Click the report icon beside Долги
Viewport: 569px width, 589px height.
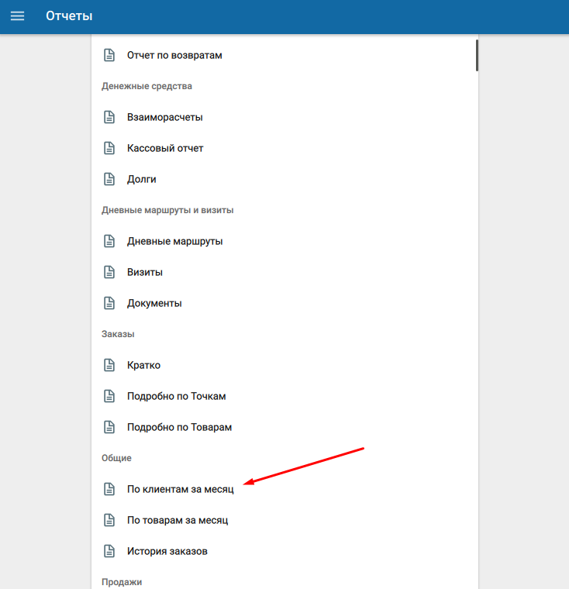[x=109, y=179]
